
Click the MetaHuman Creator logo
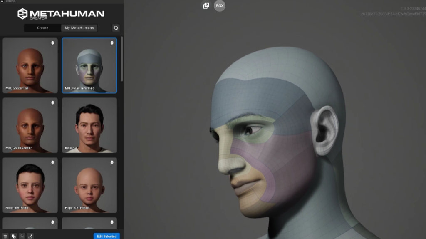pos(61,14)
